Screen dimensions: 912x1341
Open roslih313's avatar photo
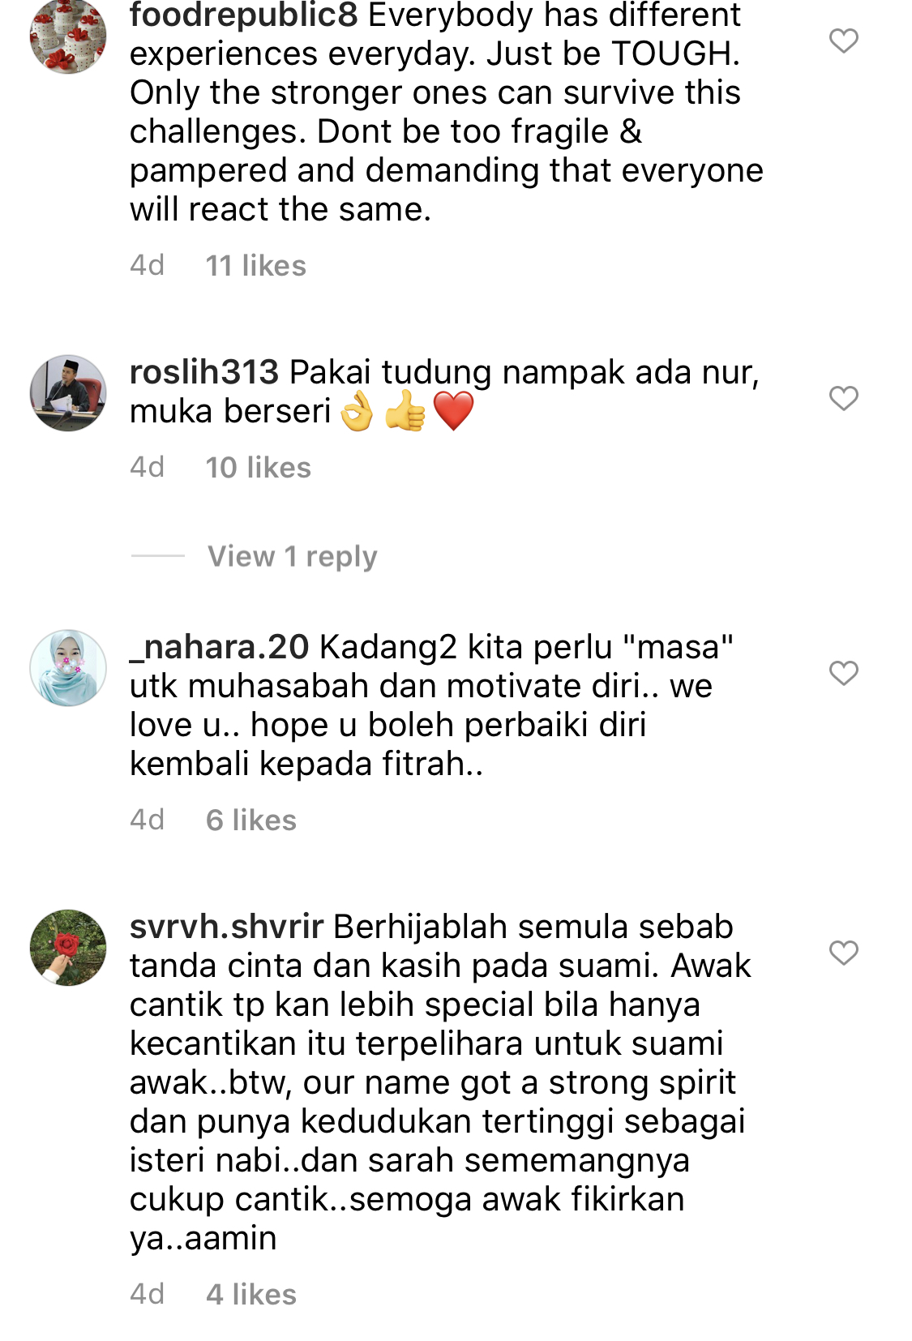[68, 393]
